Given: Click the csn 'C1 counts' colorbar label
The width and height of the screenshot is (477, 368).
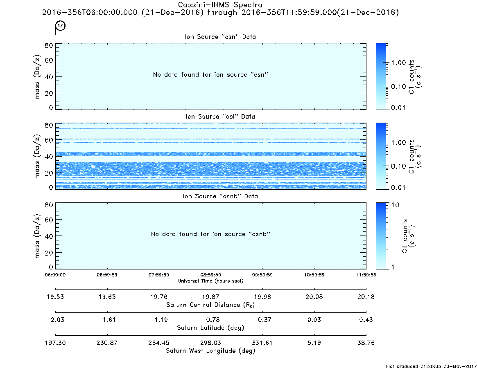Looking at the screenshot, I should (415, 76).
